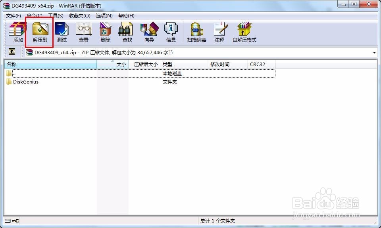Click the Extract To (解压到) icon
This screenshot has height=228, width=381.
(x=40, y=32)
